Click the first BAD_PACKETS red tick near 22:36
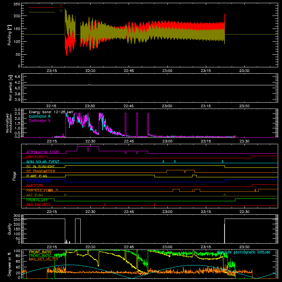This screenshot has width=282, height=282. coord(105,204)
